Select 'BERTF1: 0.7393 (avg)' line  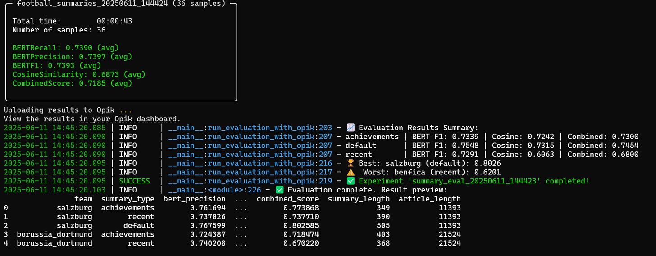tap(57, 65)
